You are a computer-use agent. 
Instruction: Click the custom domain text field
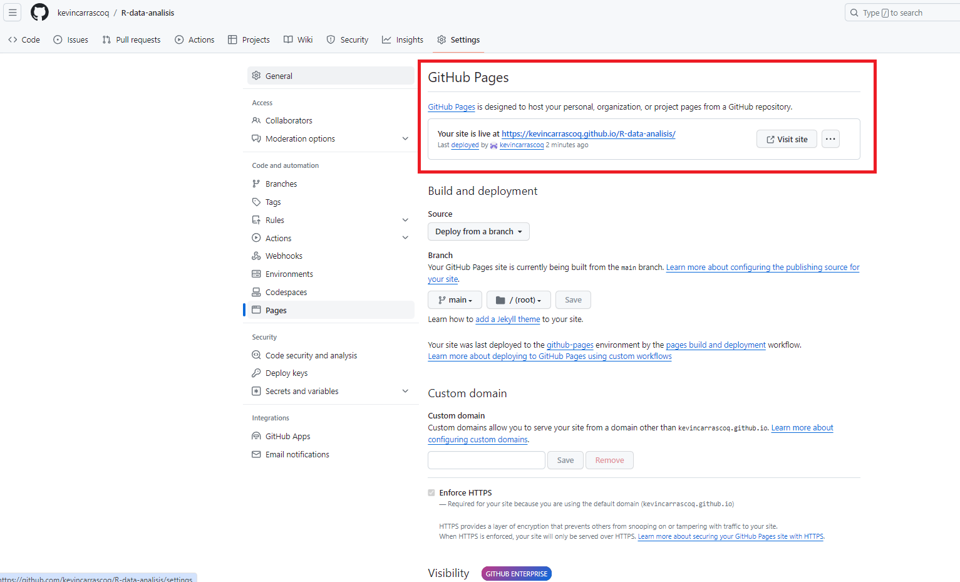pos(487,460)
